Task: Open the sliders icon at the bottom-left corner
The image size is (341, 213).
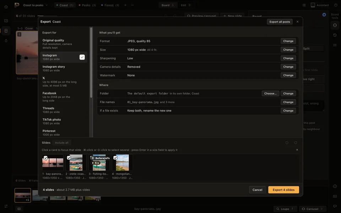Action: 6,206
